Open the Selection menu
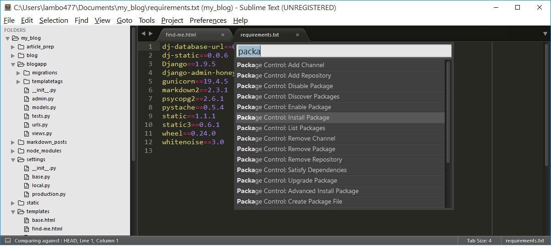 pos(54,20)
